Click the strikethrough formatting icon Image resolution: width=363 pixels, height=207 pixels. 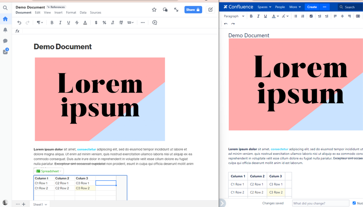tap(77, 23)
